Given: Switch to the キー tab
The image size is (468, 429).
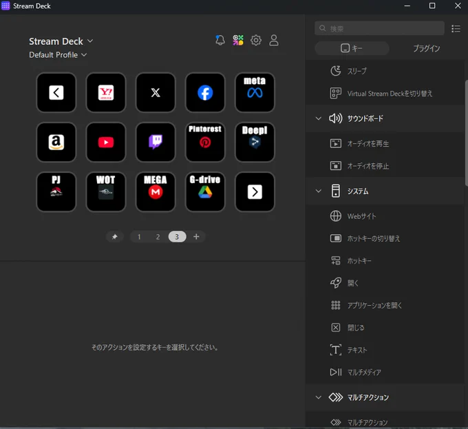Looking at the screenshot, I should pyautogui.click(x=352, y=48).
